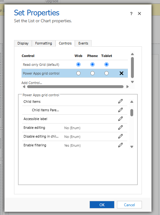
Task: Click properties list scroll down arrow
Action: [132, 147]
